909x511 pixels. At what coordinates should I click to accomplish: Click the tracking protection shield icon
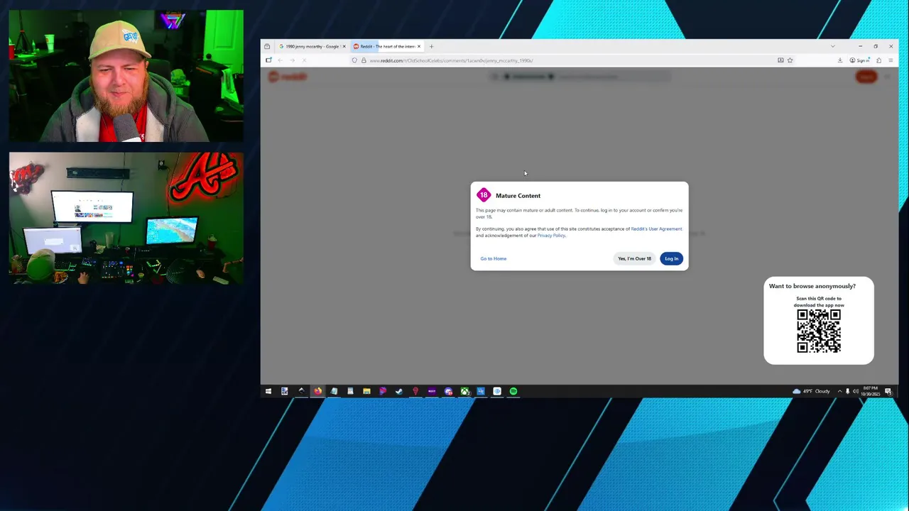(x=354, y=60)
